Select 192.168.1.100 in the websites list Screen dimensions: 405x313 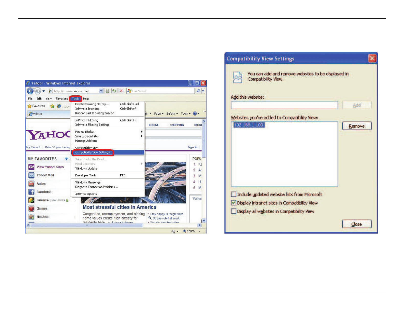[x=249, y=125]
